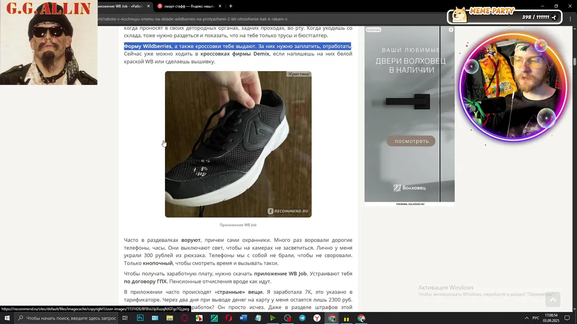This screenshot has height=324, width=577.
Task: Click bold text кроссовках фирмы Demix
Action: pyautogui.click(x=235, y=54)
